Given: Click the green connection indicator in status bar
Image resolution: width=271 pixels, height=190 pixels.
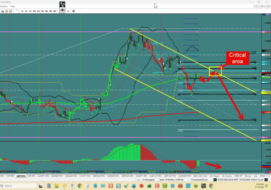Looking at the screenshot, I should pos(215,180).
